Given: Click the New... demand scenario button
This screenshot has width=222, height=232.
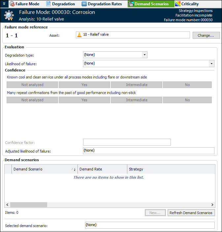Looking at the screenshot, I should coord(155,213).
